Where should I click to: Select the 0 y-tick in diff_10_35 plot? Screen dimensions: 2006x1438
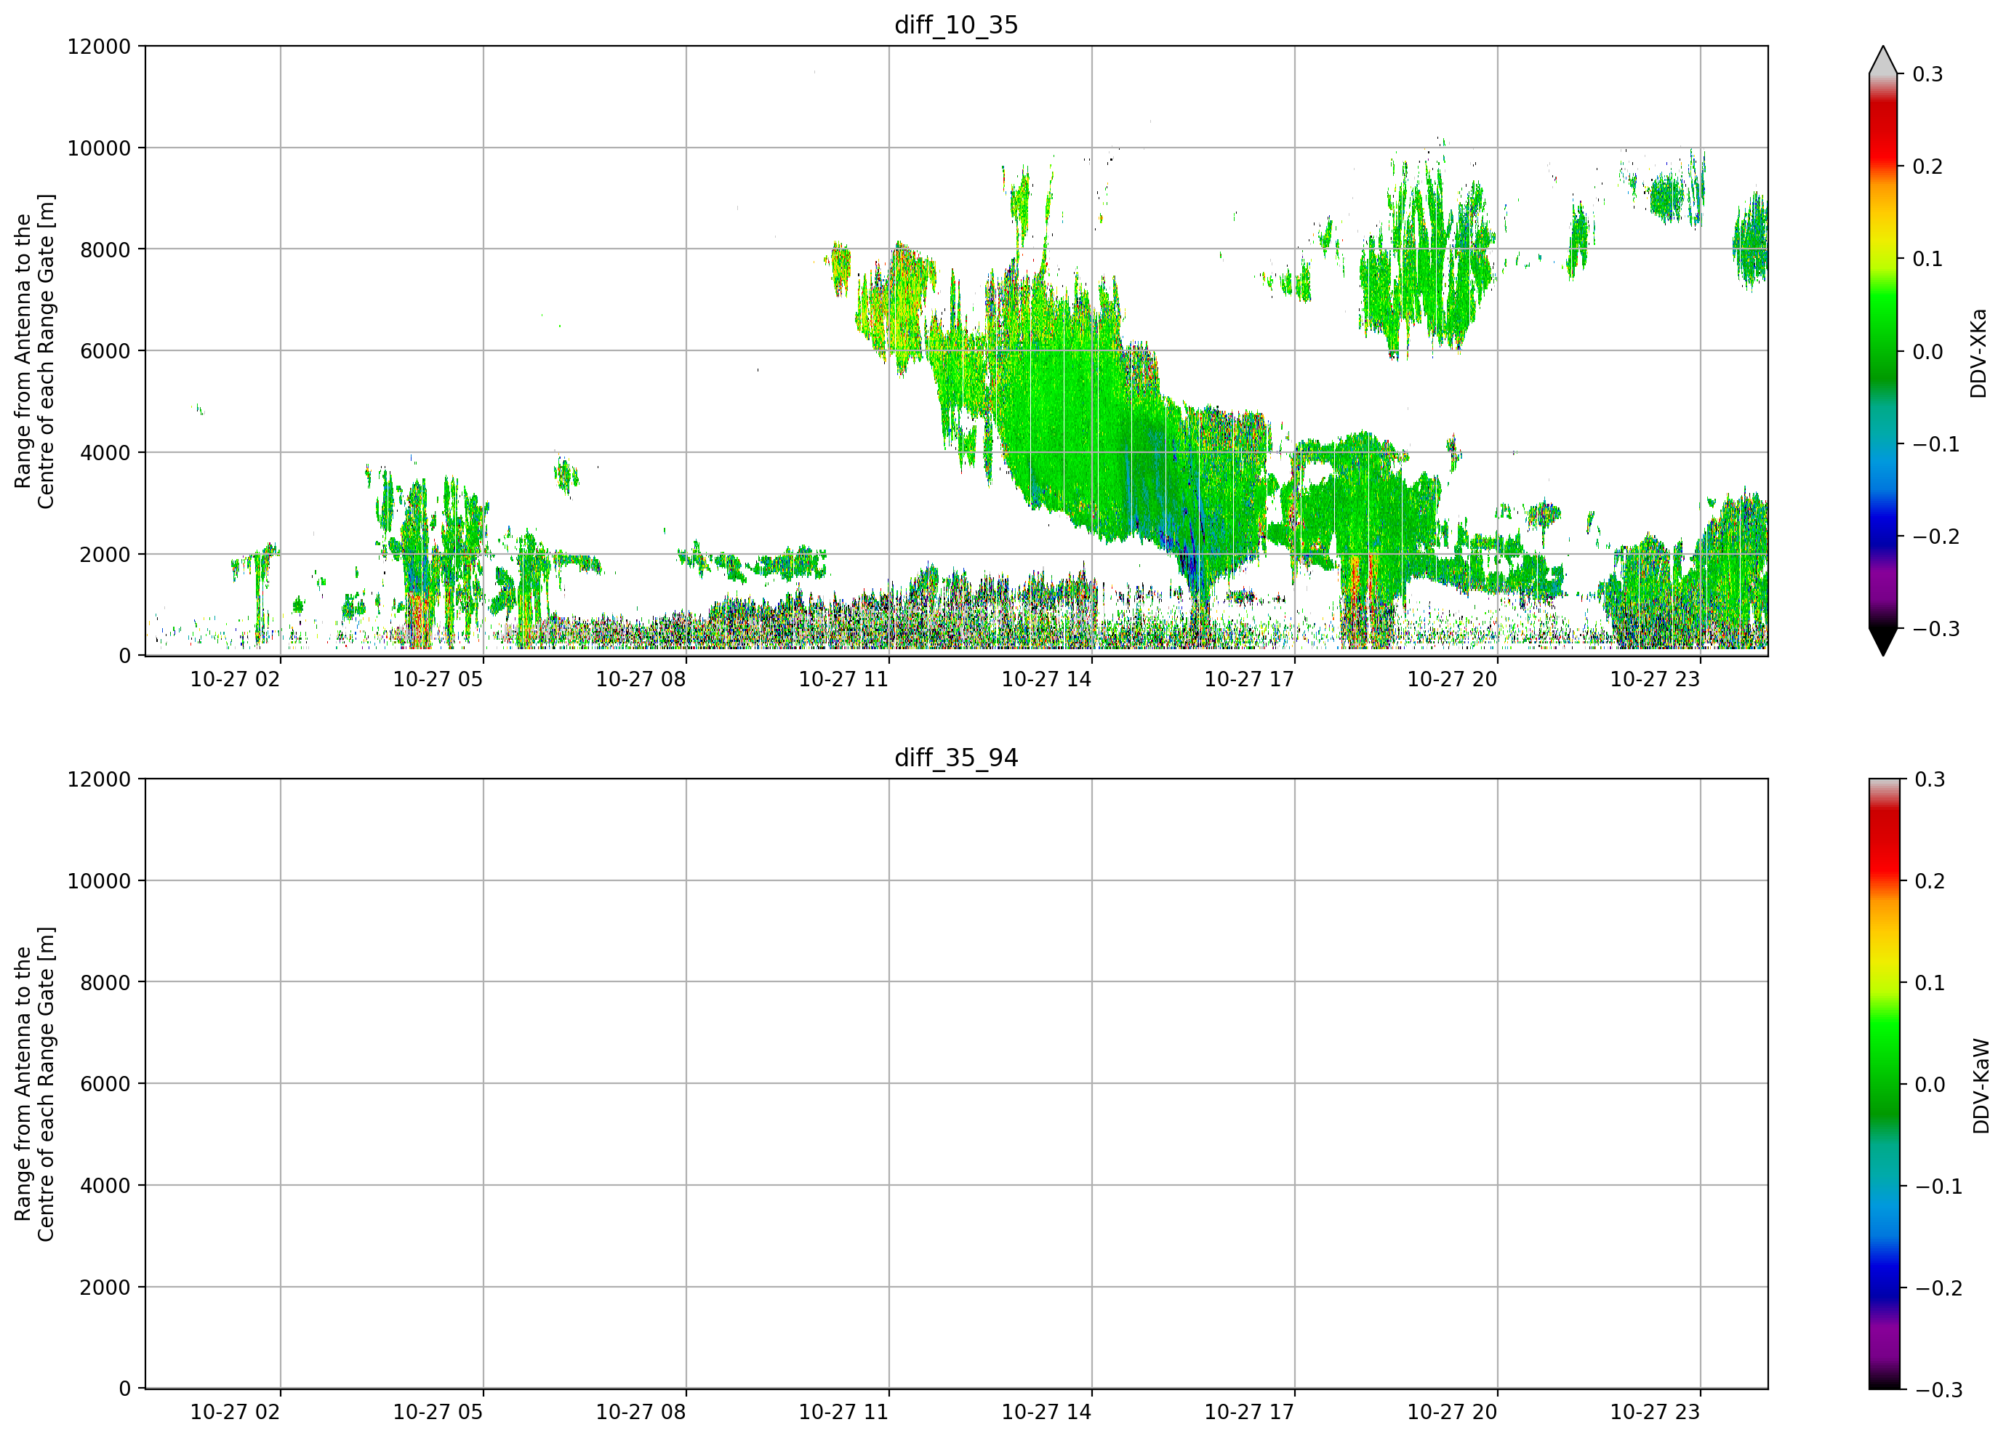pyautogui.click(x=125, y=656)
